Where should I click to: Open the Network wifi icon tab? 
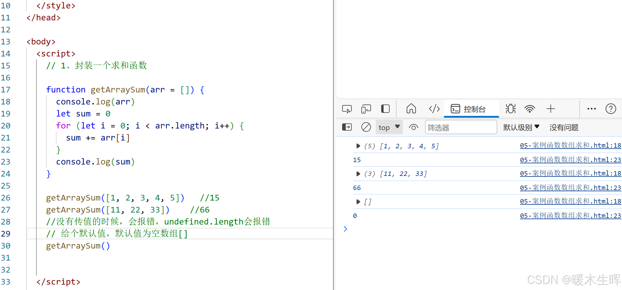click(530, 109)
